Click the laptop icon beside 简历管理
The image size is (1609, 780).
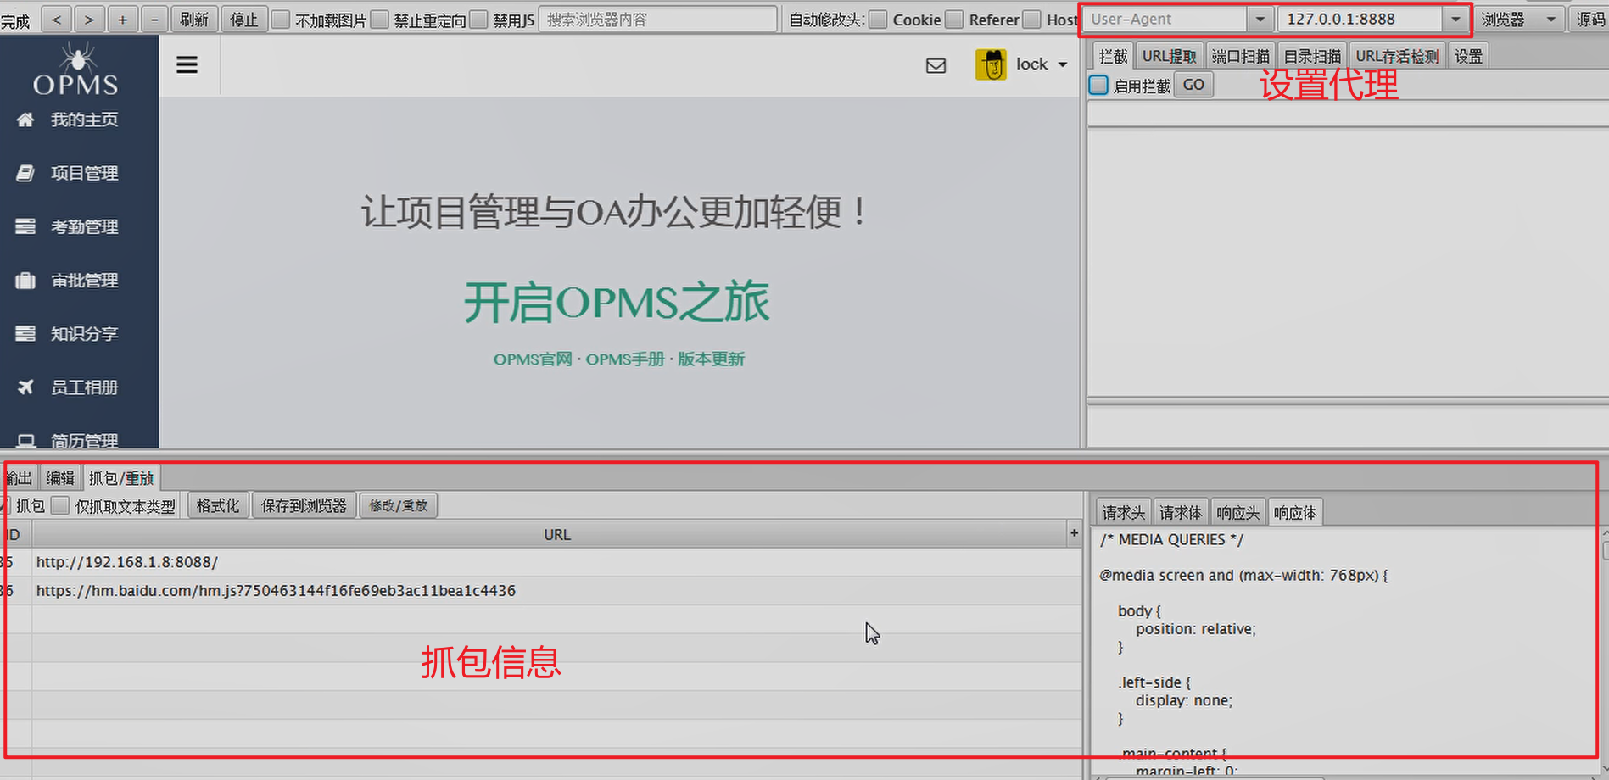click(25, 440)
